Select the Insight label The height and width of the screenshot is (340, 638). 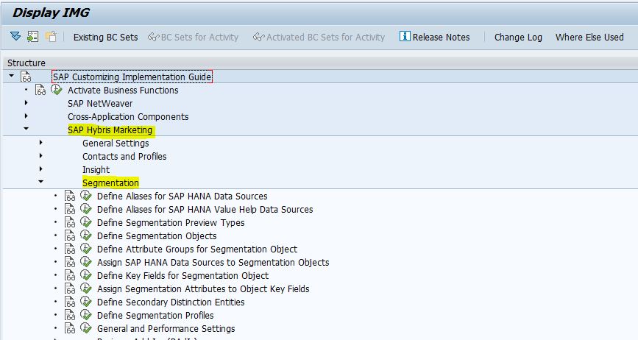[x=96, y=169]
